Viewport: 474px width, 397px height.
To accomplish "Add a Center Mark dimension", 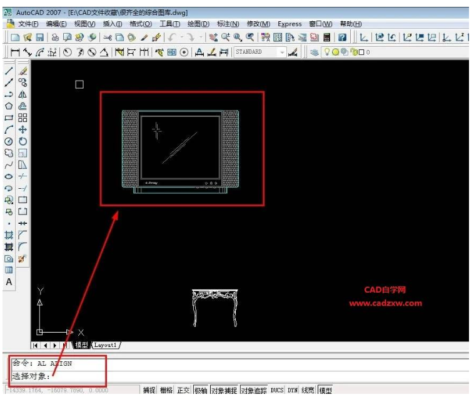I will (184, 53).
